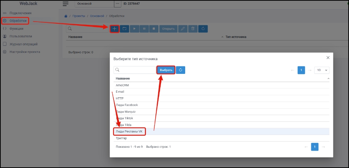
Task: Click the refresh button in main toolbar
Action: coord(203,29)
